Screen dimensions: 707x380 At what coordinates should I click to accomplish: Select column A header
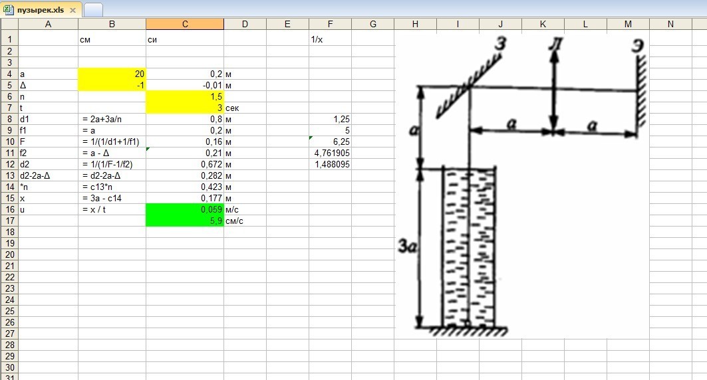[49, 25]
